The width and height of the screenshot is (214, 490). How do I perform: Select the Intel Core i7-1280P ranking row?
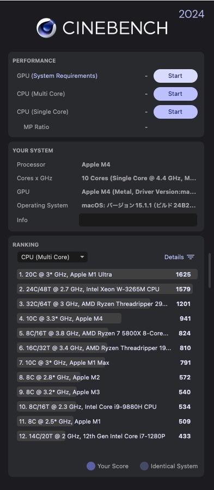(x=107, y=436)
